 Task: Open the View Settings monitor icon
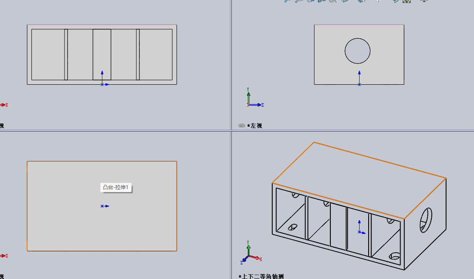pyautogui.click(x=424, y=1)
